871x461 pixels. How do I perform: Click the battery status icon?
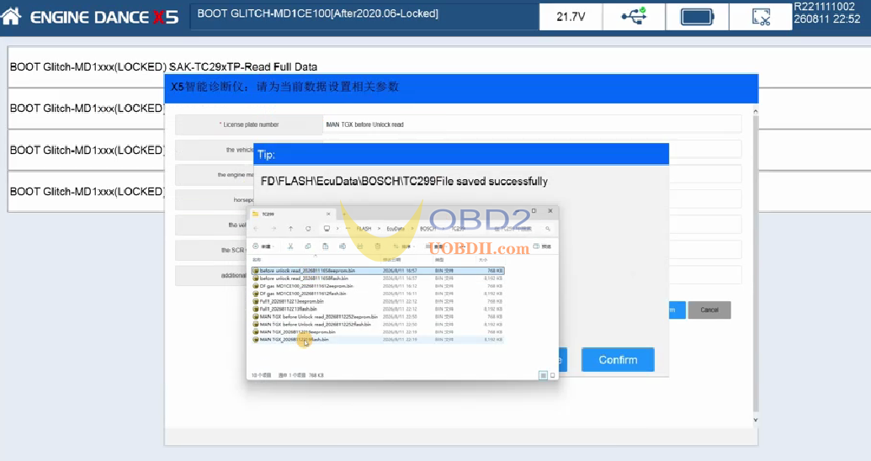pos(697,17)
